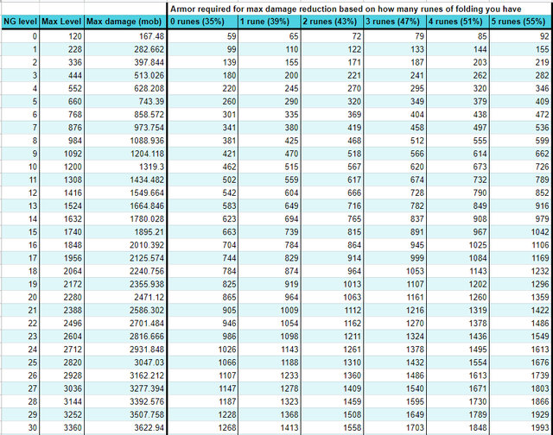
Task: Select the 'Max Level' column header
Action: [61, 22]
